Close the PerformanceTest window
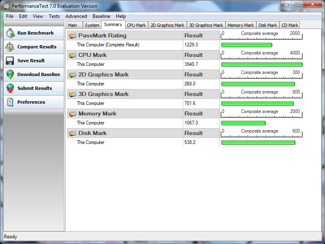Screen dimensions: 325x244 coord(312,4)
